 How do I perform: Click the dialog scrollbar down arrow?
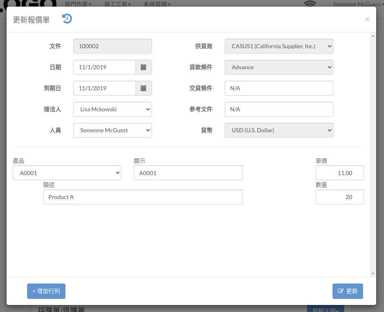click(x=373, y=274)
